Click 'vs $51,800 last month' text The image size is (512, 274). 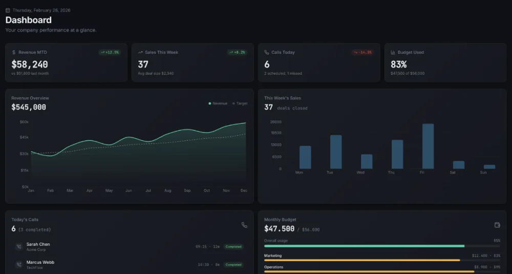pos(30,73)
